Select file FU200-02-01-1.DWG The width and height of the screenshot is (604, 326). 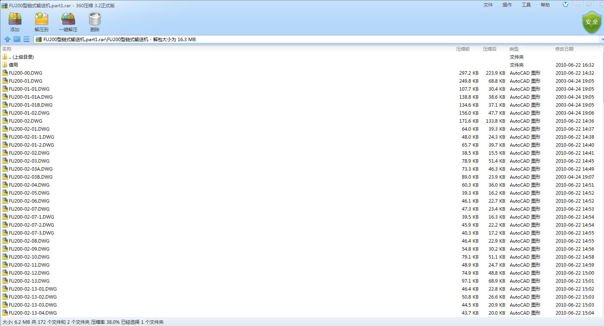click(x=31, y=137)
